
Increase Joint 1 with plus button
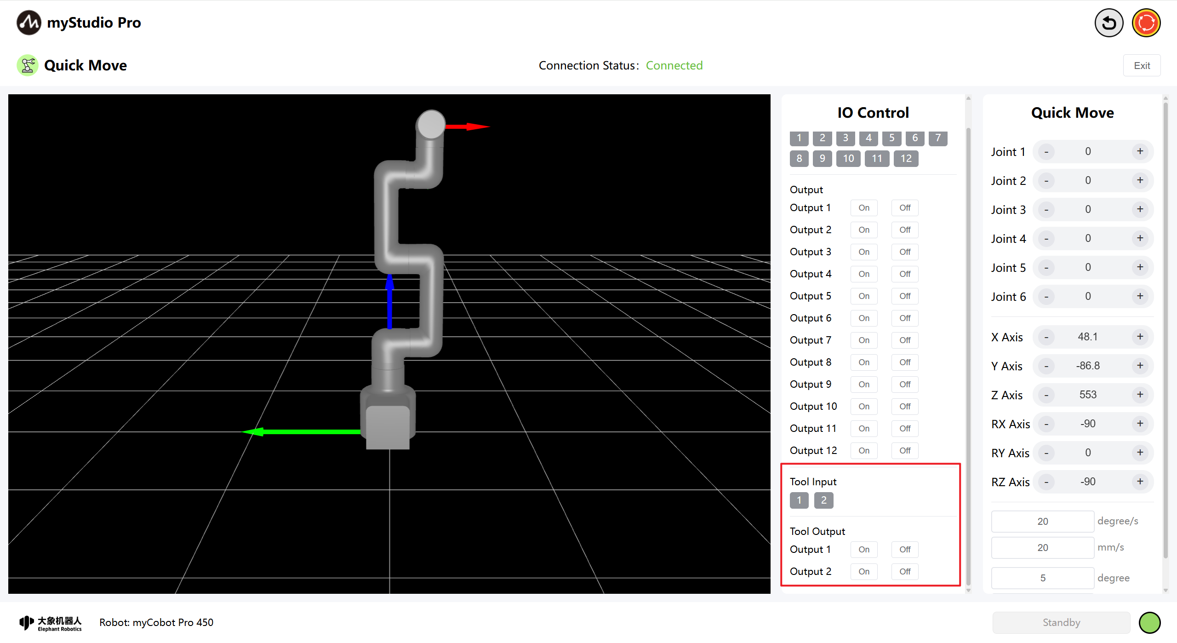(1140, 151)
